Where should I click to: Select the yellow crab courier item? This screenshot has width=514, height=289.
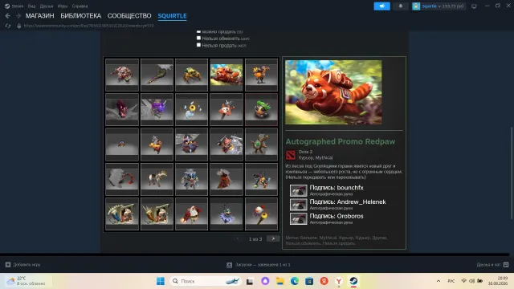pyautogui.click(x=191, y=75)
